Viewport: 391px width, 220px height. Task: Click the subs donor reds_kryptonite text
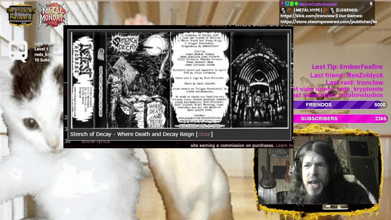pyautogui.click(x=338, y=89)
